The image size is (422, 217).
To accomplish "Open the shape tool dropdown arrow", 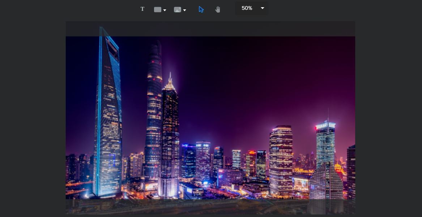I will point(165,10).
